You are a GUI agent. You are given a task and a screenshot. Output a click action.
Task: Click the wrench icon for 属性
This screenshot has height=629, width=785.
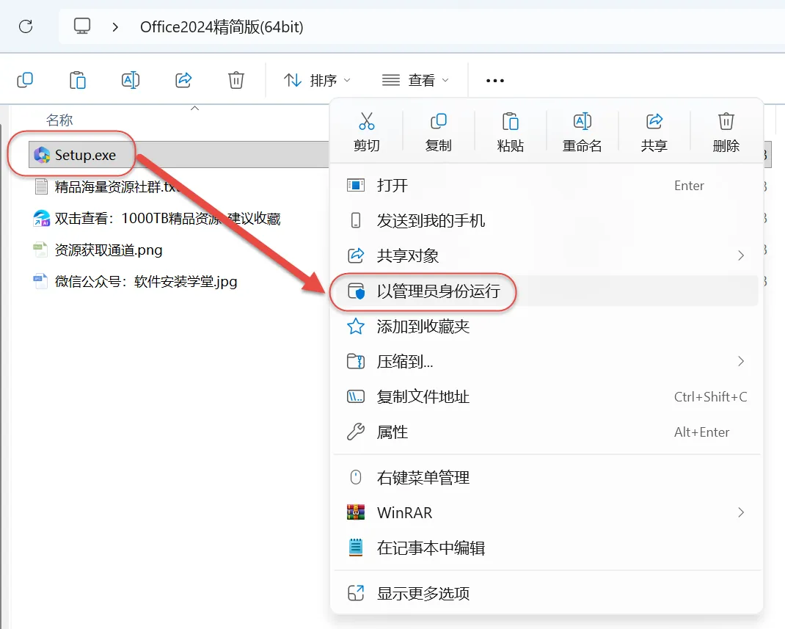coord(356,432)
